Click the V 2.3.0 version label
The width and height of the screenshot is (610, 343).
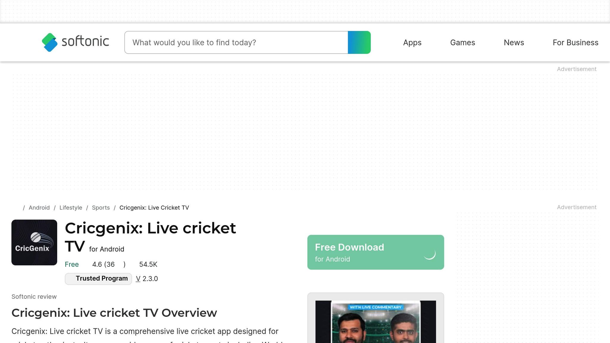147,279
